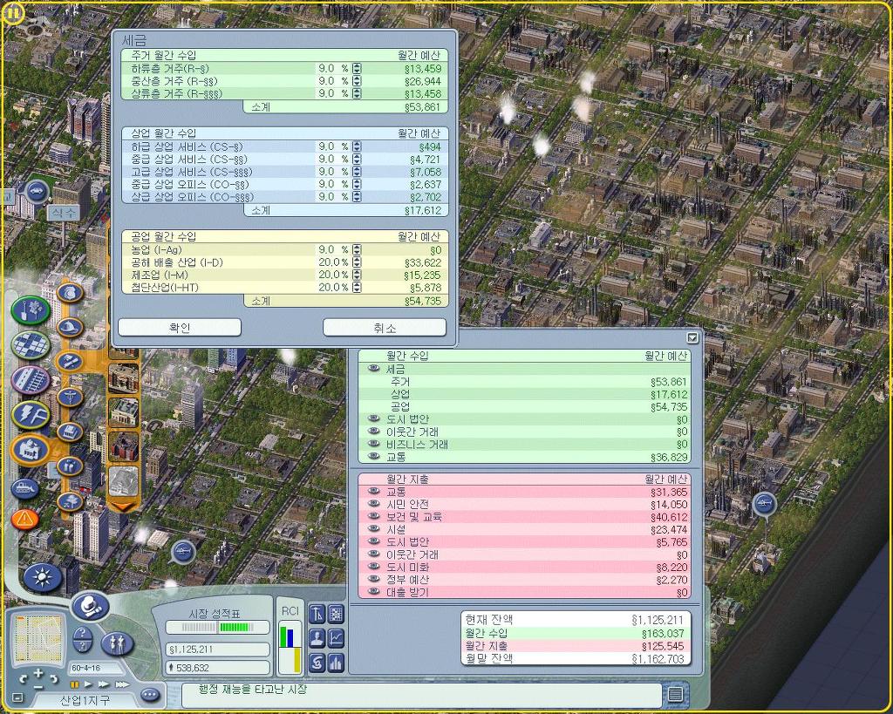The height and width of the screenshot is (714, 893).
Task: Open the police submenu under civic buildings
Action: 69,292
